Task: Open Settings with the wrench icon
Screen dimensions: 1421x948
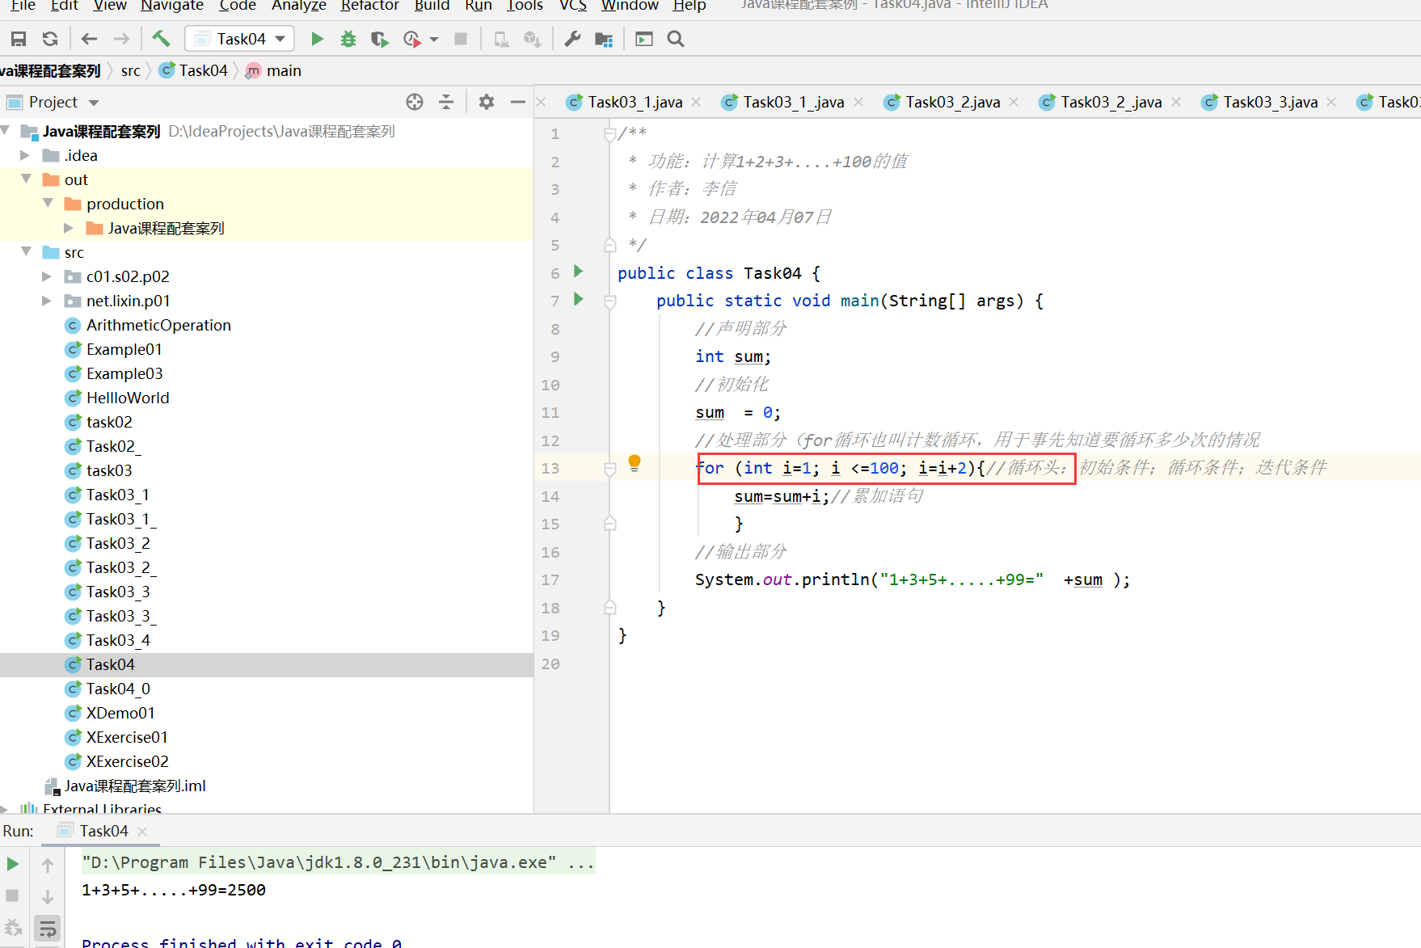Action: point(572,39)
